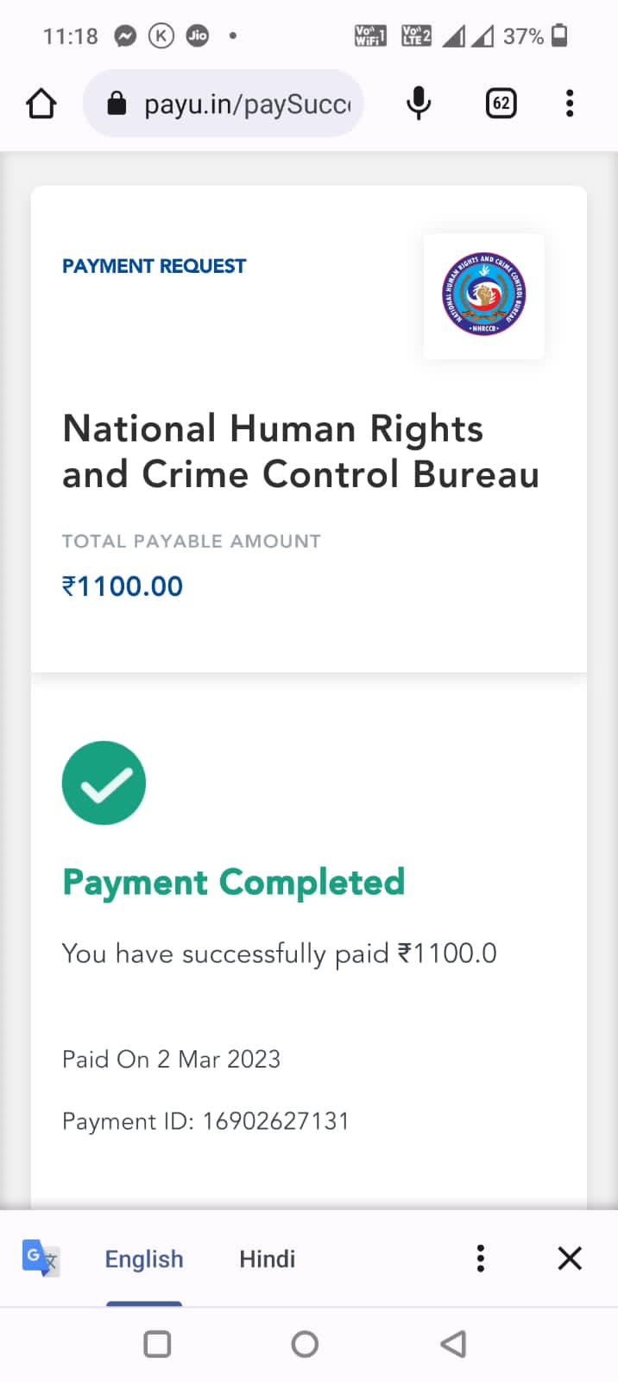Tap the browser home icon

point(41,105)
